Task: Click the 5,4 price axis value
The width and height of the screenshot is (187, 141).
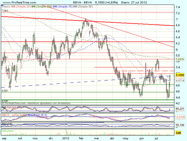Action: (x=178, y=67)
